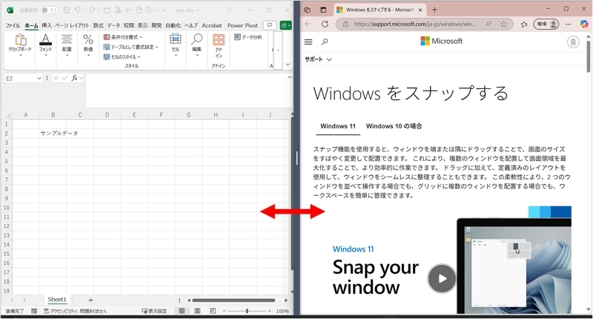Click the search magnifier on Microsoft page
593x319 pixels.
(325, 42)
